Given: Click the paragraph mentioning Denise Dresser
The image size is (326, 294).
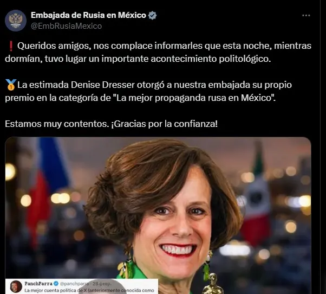Looking at the screenshot, I should pyautogui.click(x=148, y=91).
